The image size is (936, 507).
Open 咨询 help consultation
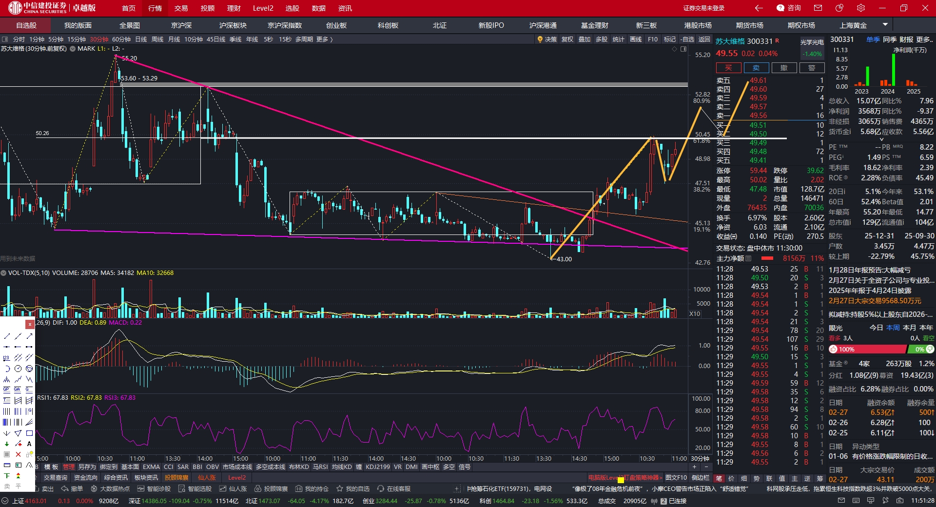click(789, 8)
